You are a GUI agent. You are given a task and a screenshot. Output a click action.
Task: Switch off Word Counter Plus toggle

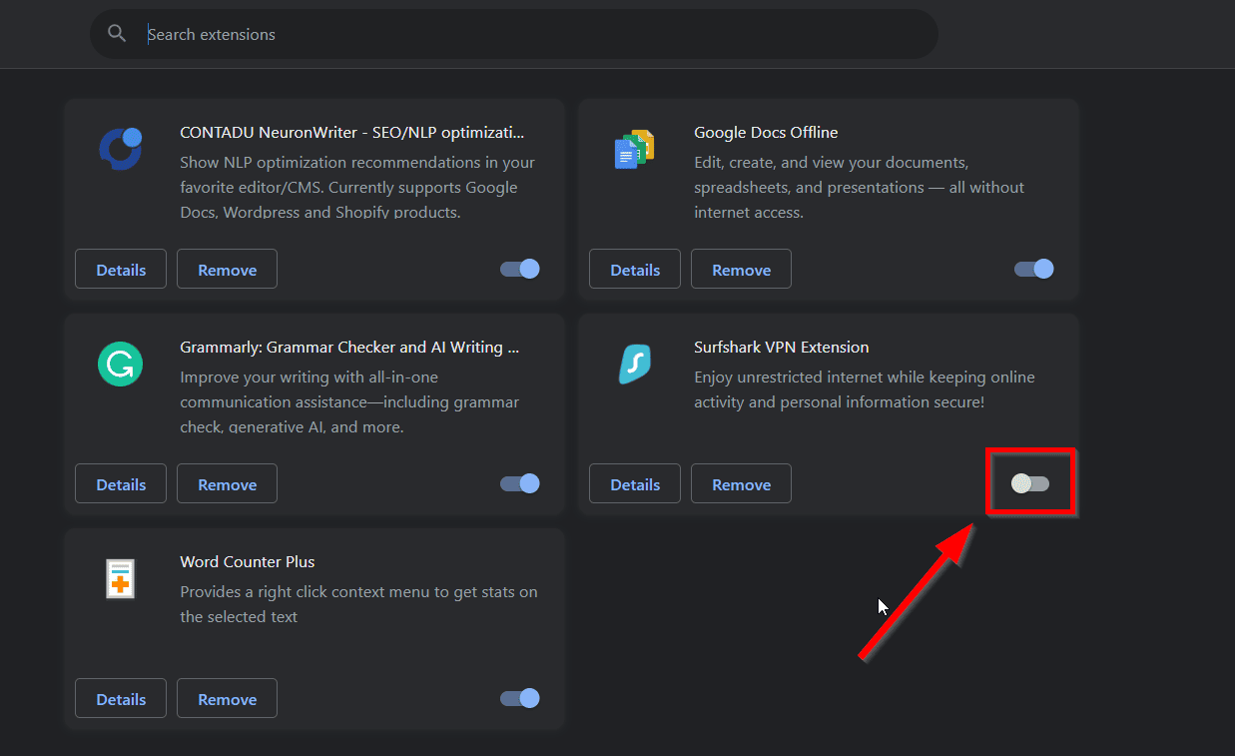click(520, 698)
